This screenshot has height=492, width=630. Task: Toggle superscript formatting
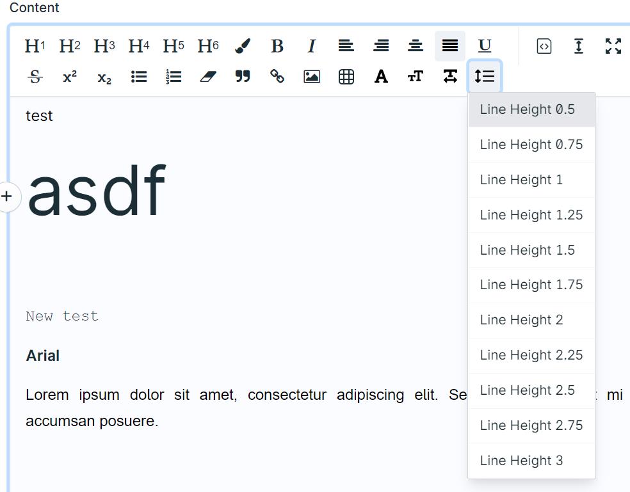pyautogui.click(x=70, y=76)
